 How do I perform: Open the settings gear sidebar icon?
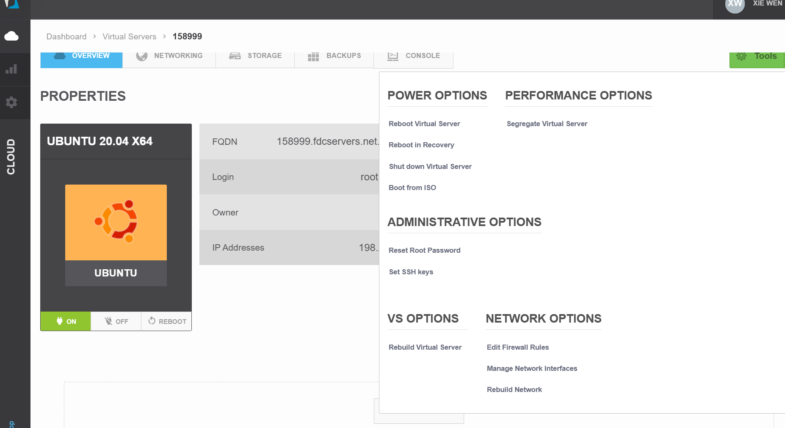tap(11, 102)
